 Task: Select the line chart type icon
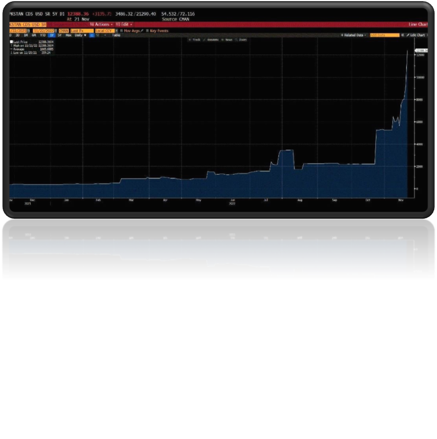click(91, 36)
